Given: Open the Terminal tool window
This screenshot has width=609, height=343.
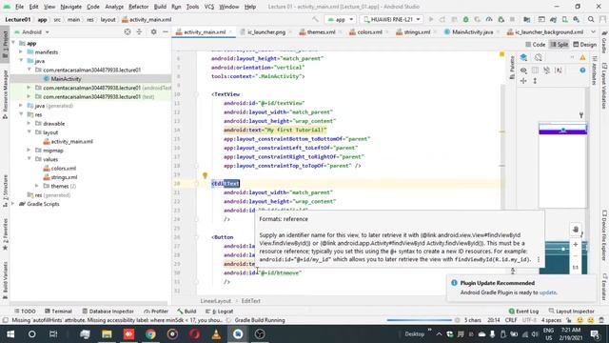Looking at the screenshot, I should click(59, 312).
